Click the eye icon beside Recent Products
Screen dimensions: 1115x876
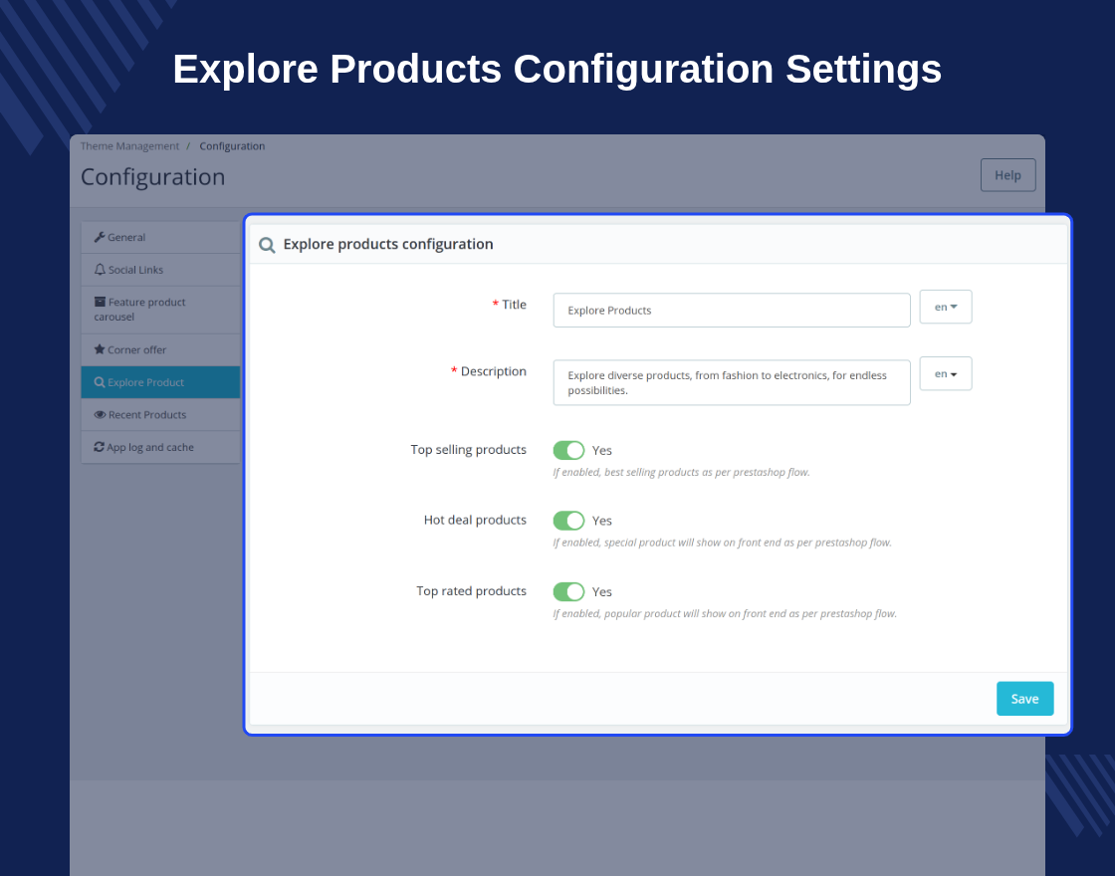pos(100,414)
